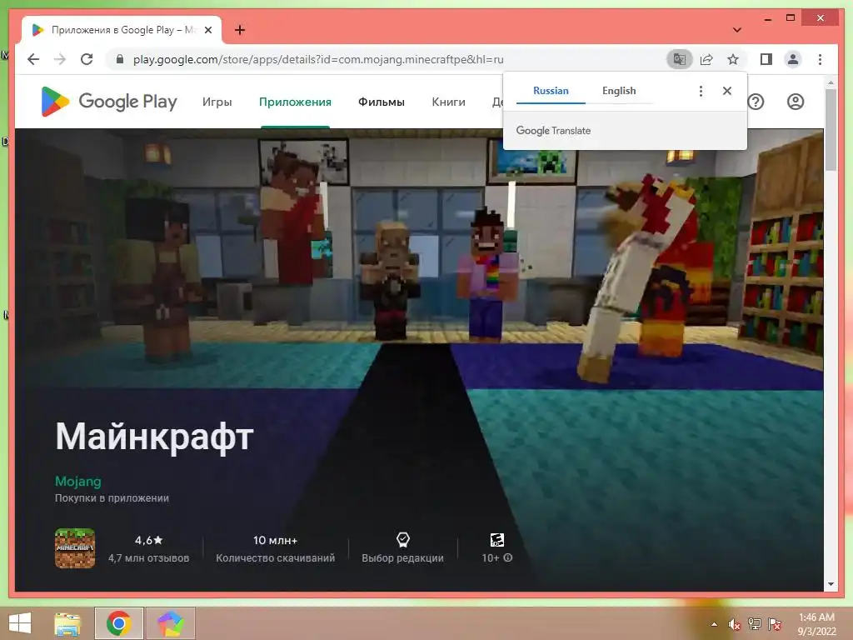This screenshot has height=640, width=853.
Task: Click the share page icon in address bar
Action: click(x=706, y=59)
